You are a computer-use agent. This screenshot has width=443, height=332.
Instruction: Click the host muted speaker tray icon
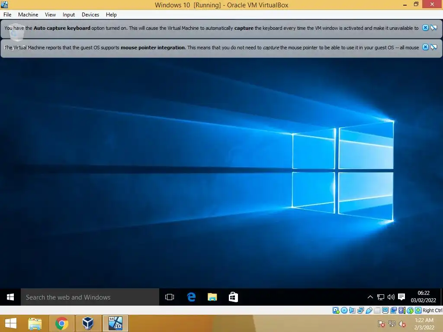(402, 324)
